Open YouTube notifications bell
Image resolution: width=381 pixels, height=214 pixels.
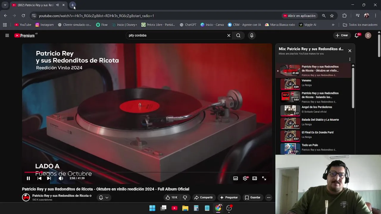pos(357,35)
